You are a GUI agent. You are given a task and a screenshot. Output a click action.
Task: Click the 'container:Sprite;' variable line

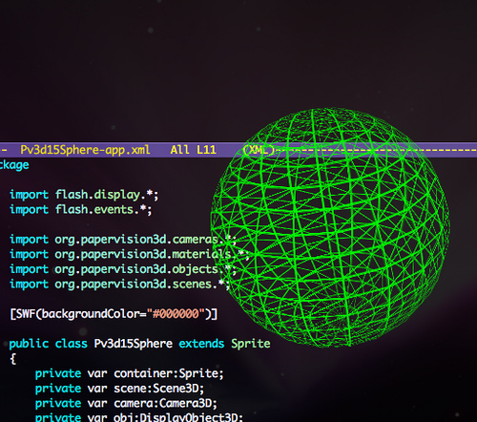pyautogui.click(x=130, y=373)
